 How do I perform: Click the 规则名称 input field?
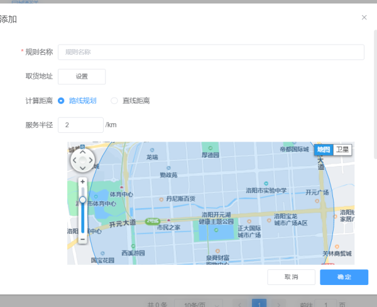pyautogui.click(x=211, y=52)
